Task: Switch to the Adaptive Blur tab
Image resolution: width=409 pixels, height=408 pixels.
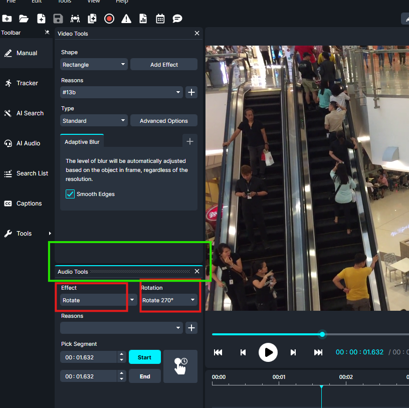Action: pos(82,142)
